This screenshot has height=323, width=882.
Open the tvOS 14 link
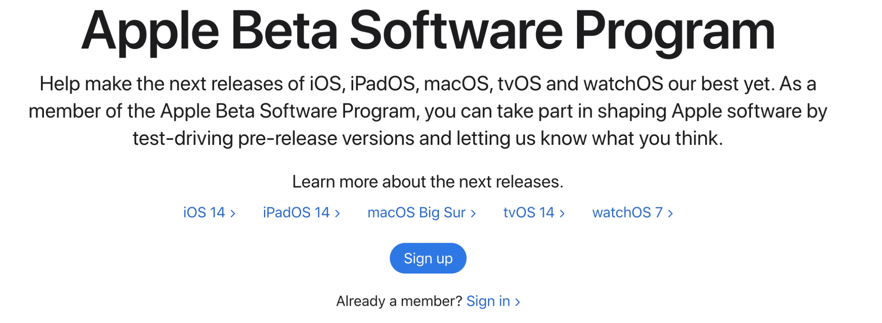pos(528,212)
